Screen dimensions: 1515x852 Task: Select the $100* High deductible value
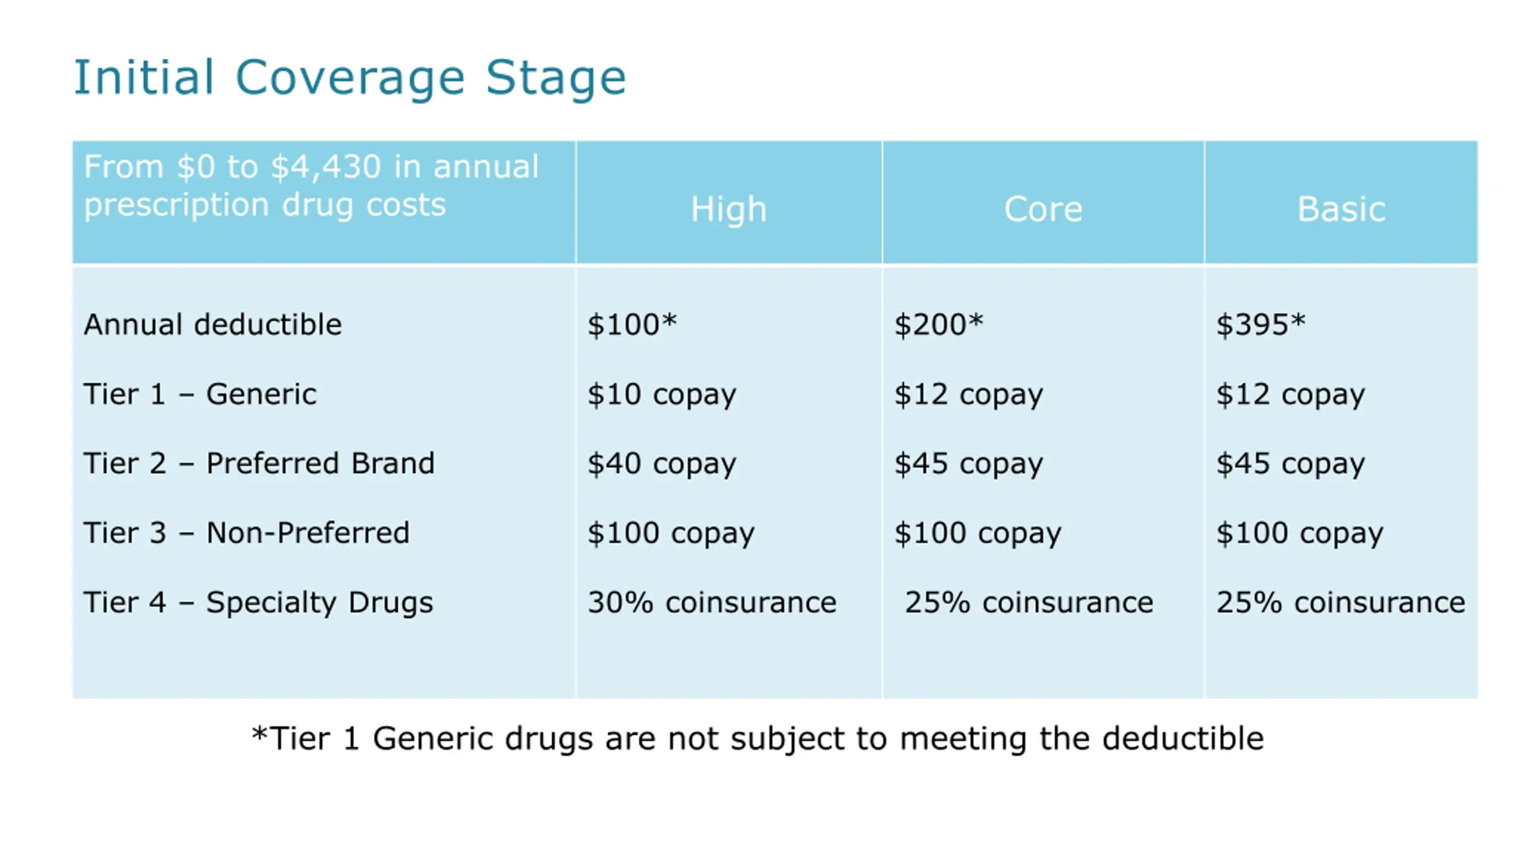[x=631, y=324]
